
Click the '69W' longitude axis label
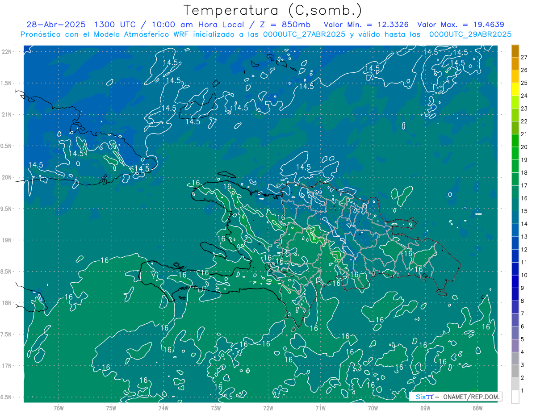(x=425, y=408)
